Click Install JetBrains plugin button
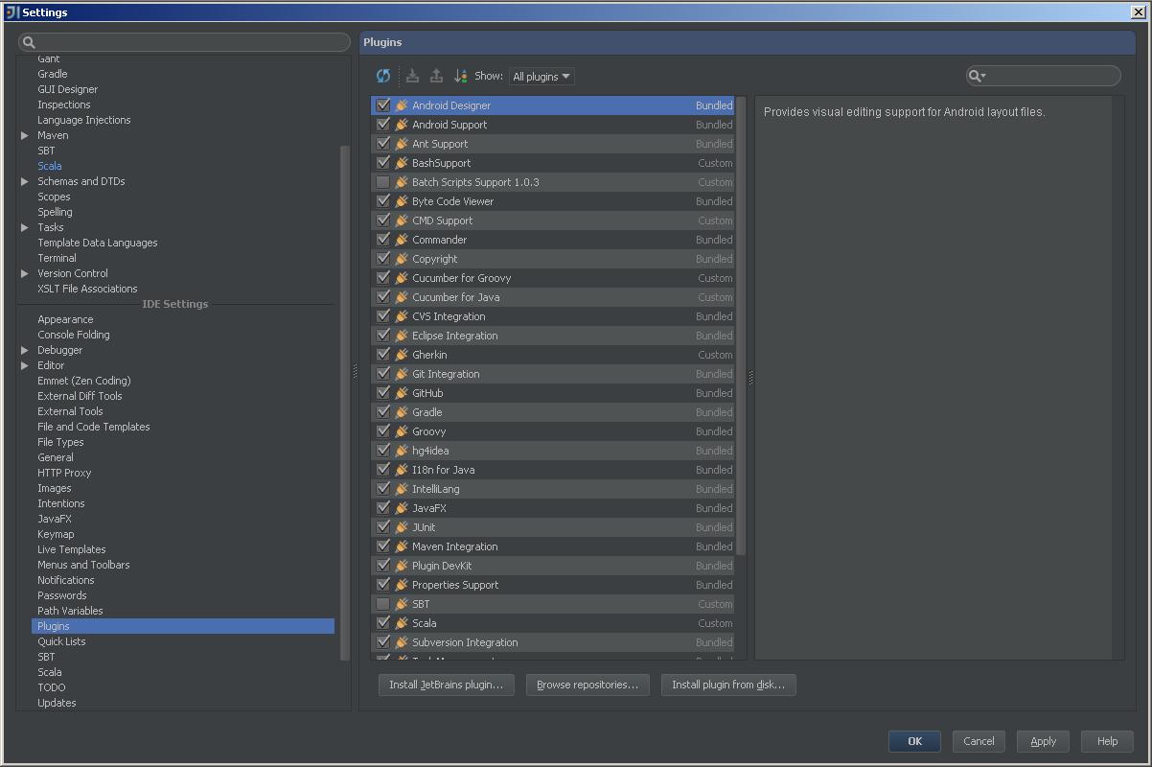Screen dimensions: 1152x767 pos(447,685)
